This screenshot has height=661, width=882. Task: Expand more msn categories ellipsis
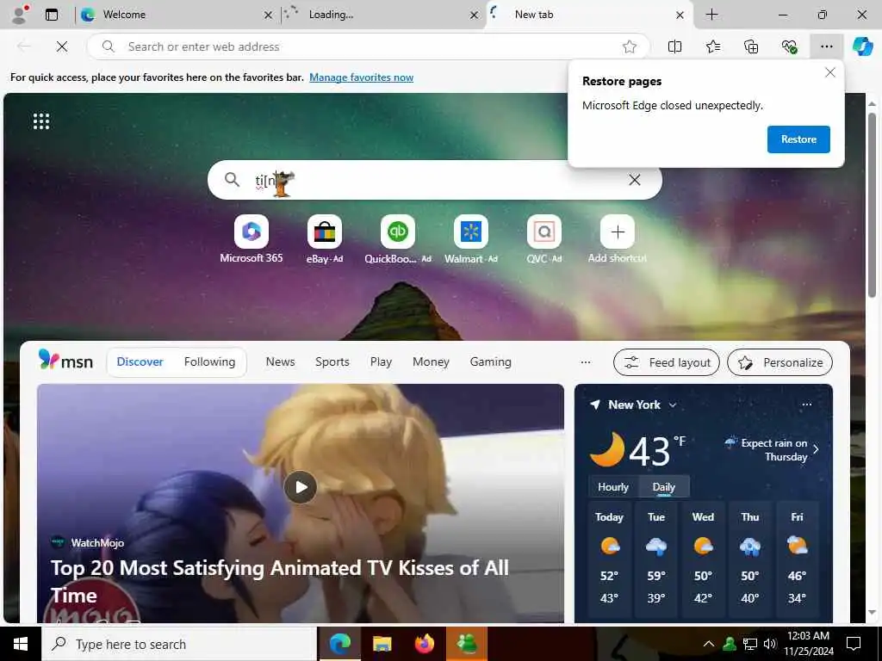(x=586, y=362)
